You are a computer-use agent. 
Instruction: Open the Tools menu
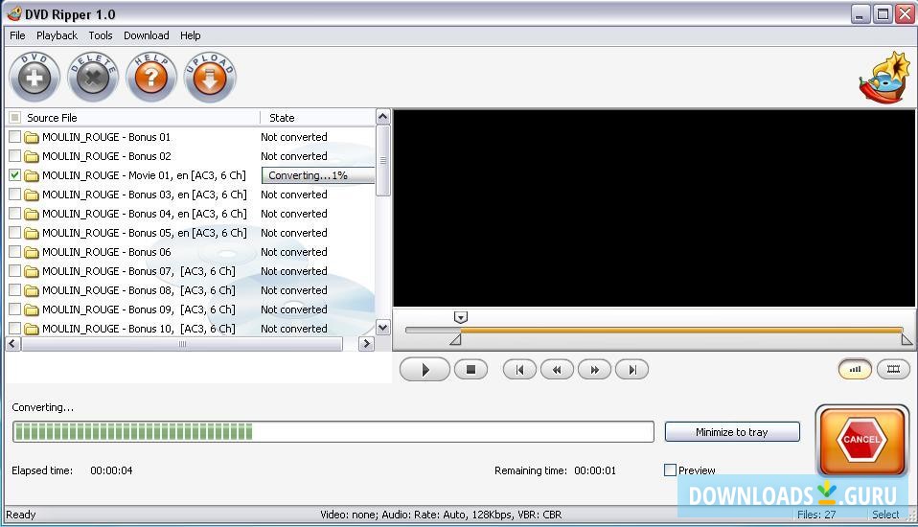[x=101, y=35]
